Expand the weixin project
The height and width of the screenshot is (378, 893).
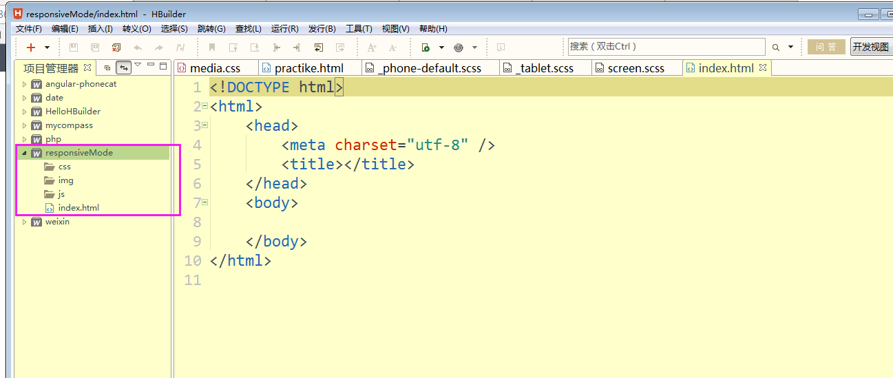pyautogui.click(x=25, y=222)
